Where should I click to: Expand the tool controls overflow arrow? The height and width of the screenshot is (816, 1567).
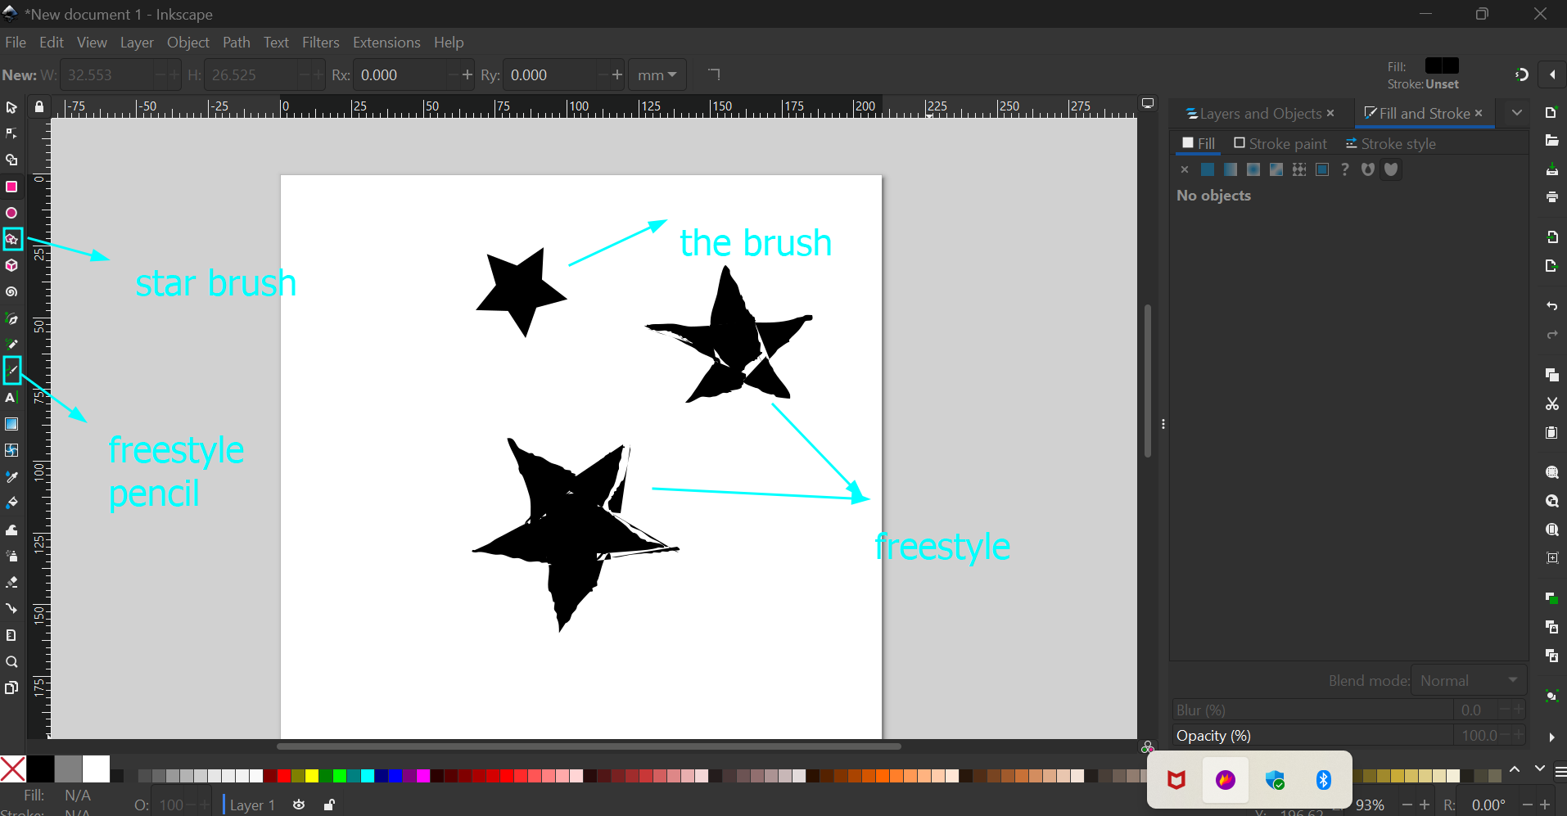pos(1552,75)
